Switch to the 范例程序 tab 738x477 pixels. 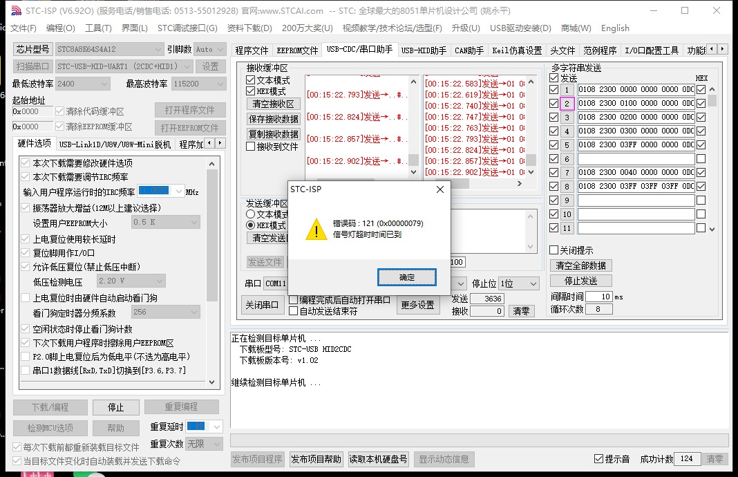[x=600, y=50]
